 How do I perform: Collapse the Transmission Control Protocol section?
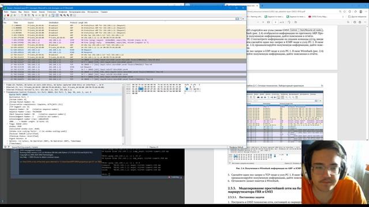pos(5,92)
